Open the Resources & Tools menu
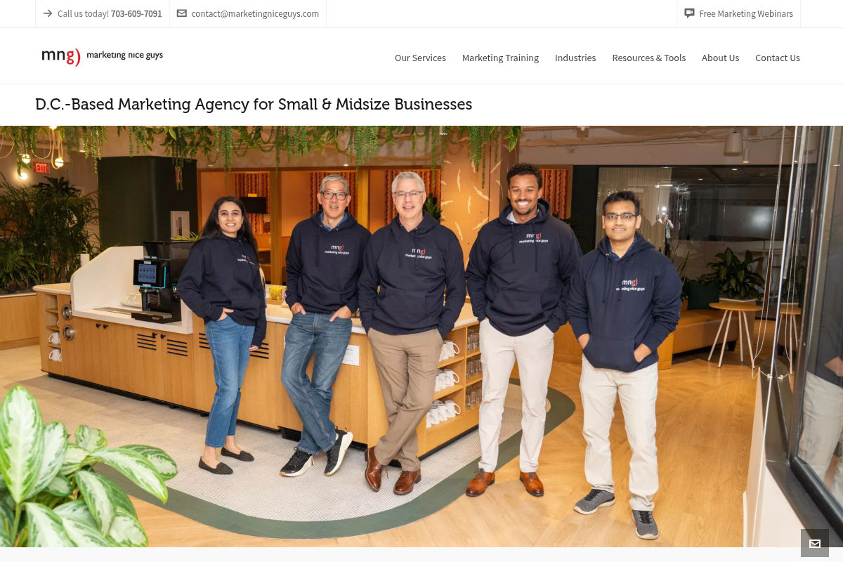The width and height of the screenshot is (843, 562). [648, 58]
